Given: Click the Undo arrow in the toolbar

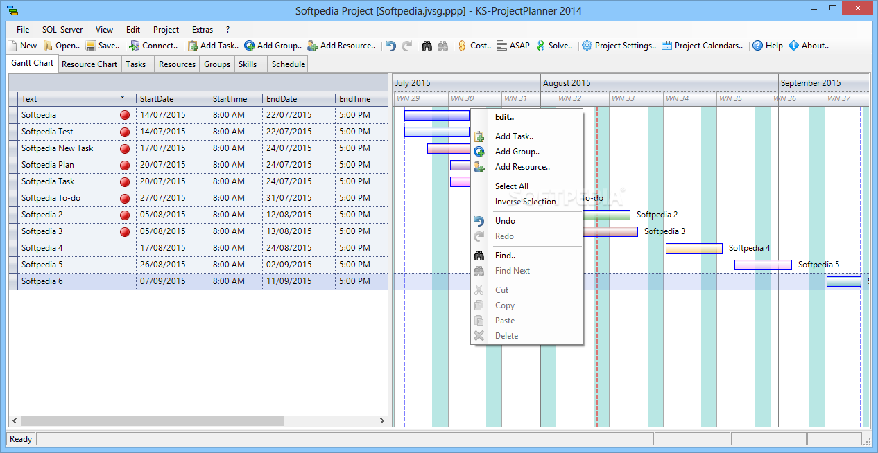Looking at the screenshot, I should click(390, 46).
